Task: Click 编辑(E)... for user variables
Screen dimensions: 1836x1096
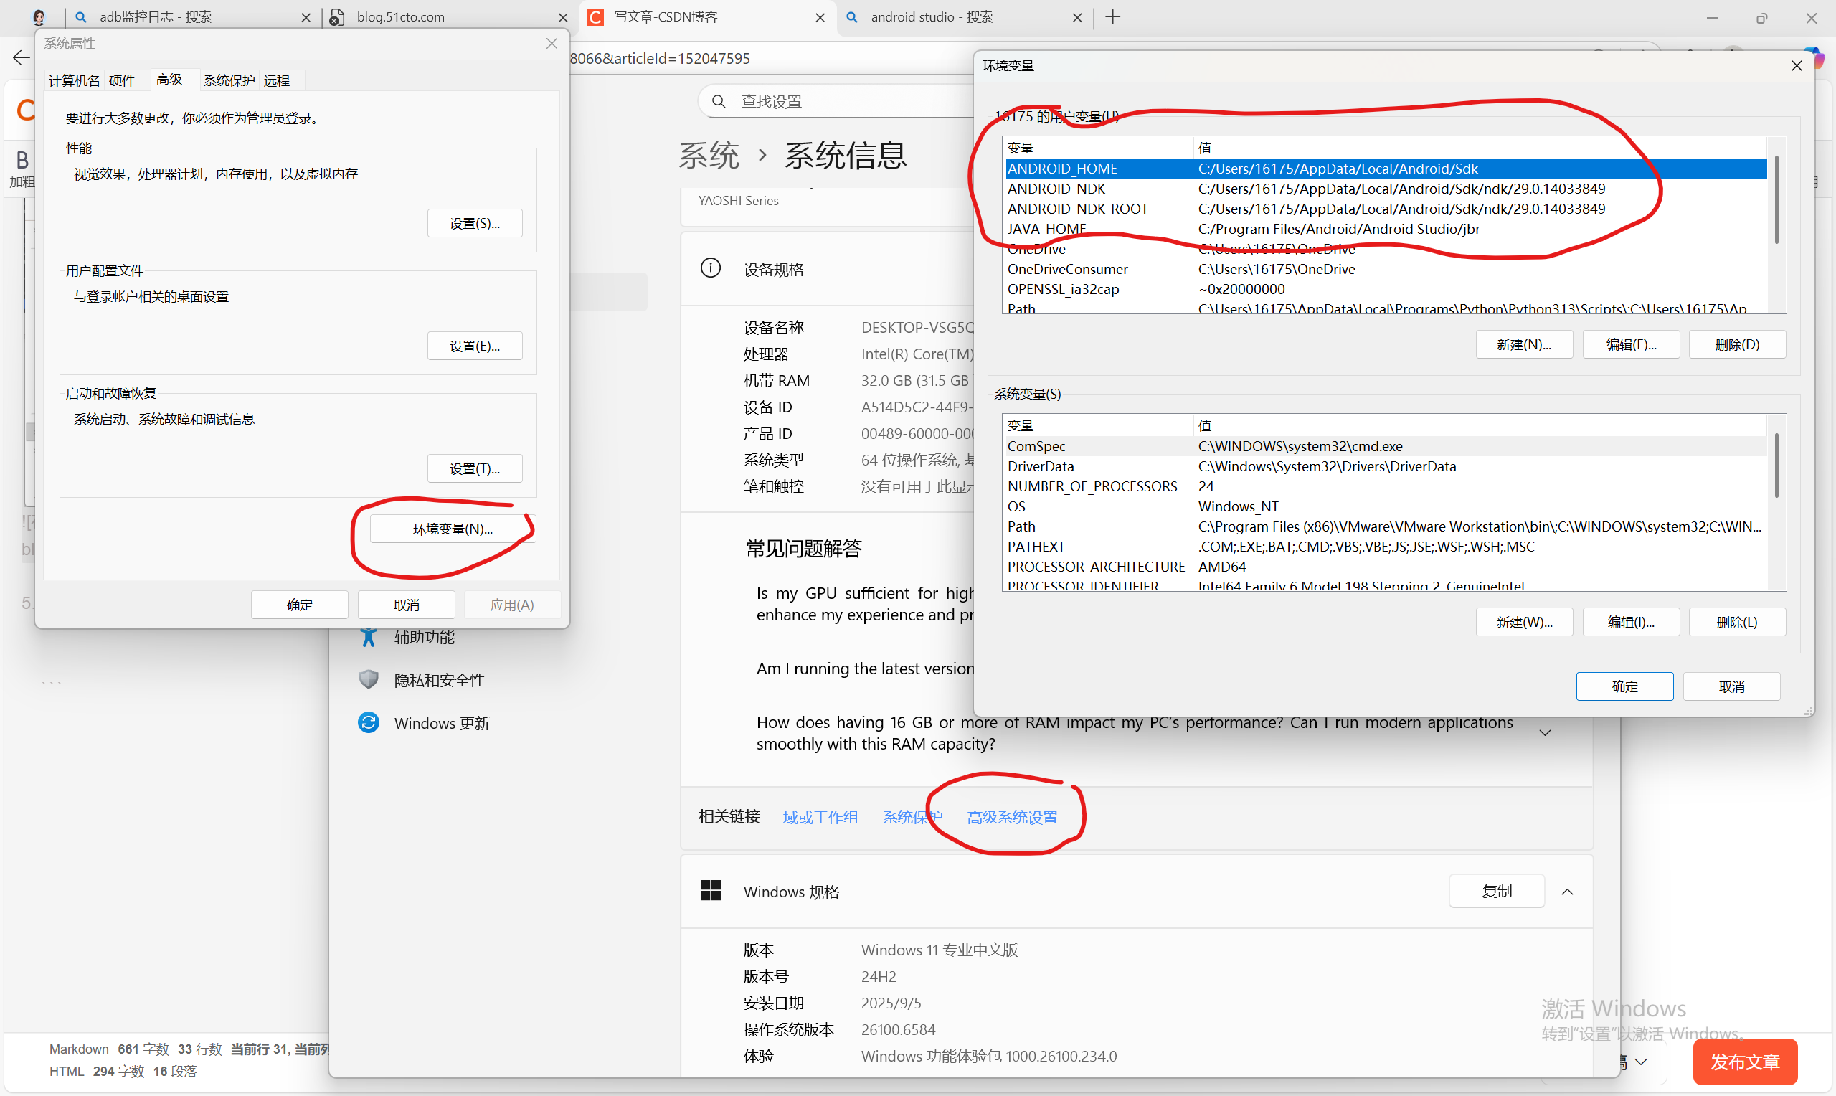Action: click(1631, 344)
